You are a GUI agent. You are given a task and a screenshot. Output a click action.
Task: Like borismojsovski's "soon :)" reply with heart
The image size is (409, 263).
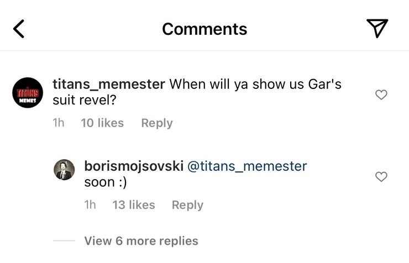tap(381, 177)
